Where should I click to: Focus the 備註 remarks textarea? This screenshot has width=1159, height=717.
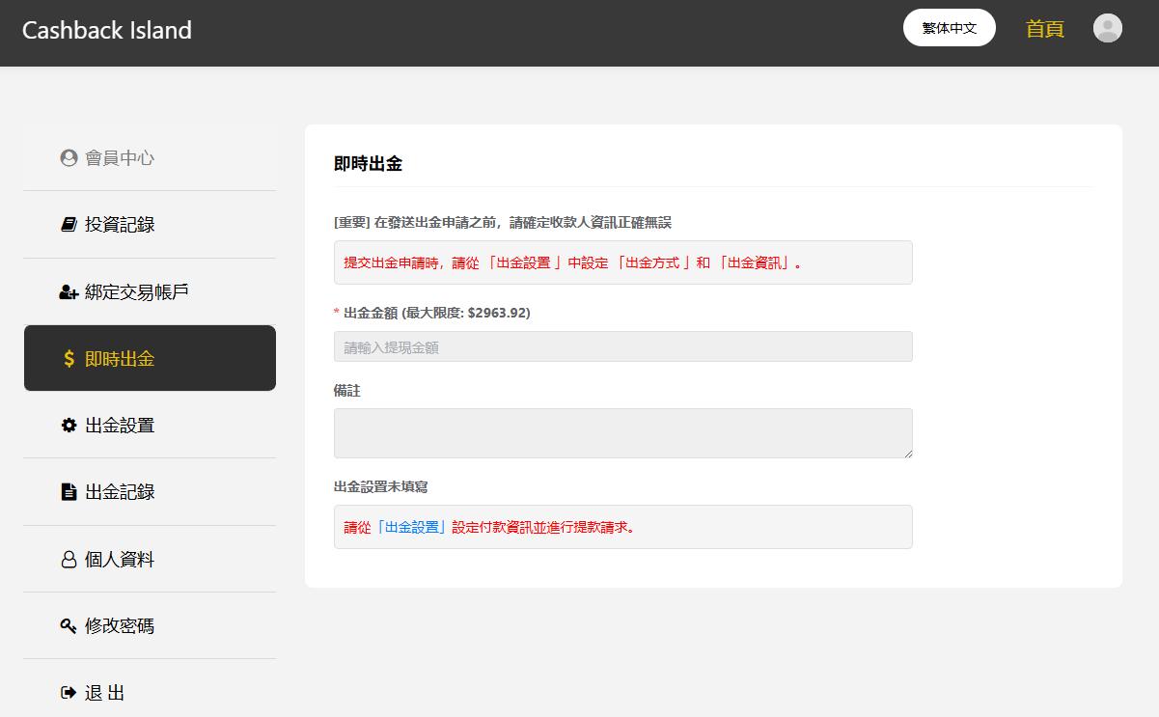[623, 433]
